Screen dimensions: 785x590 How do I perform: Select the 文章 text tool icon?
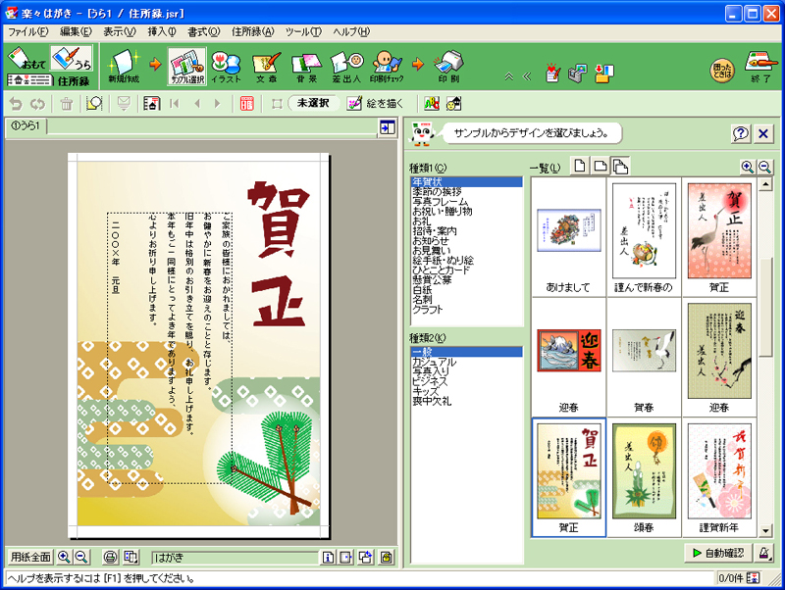point(266,65)
